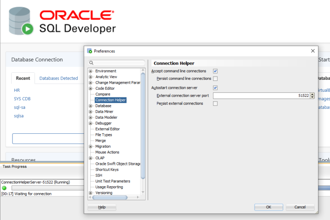Click the SQL Developer database logo icon

[21, 21]
